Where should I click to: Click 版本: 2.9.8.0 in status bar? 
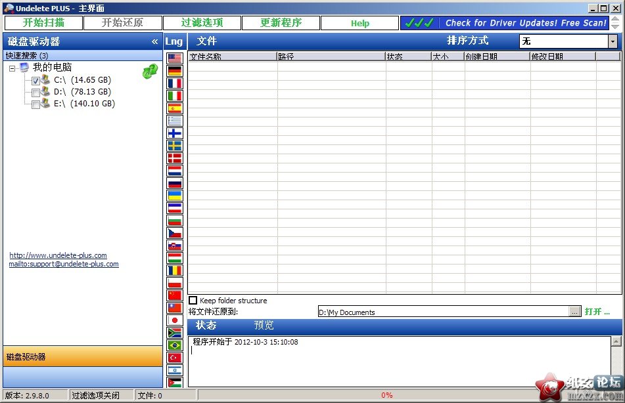[35, 395]
